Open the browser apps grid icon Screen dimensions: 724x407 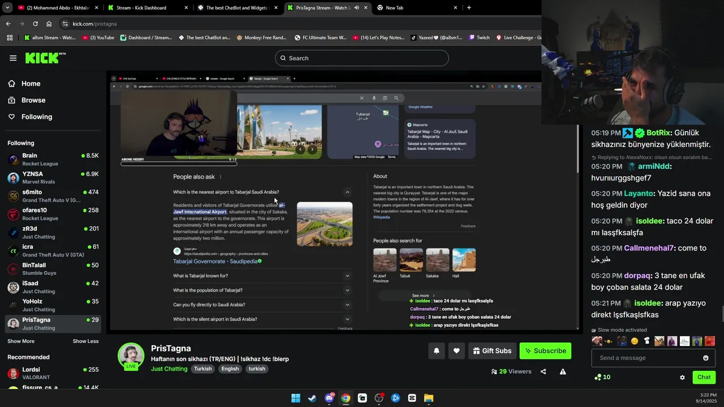coord(10,37)
